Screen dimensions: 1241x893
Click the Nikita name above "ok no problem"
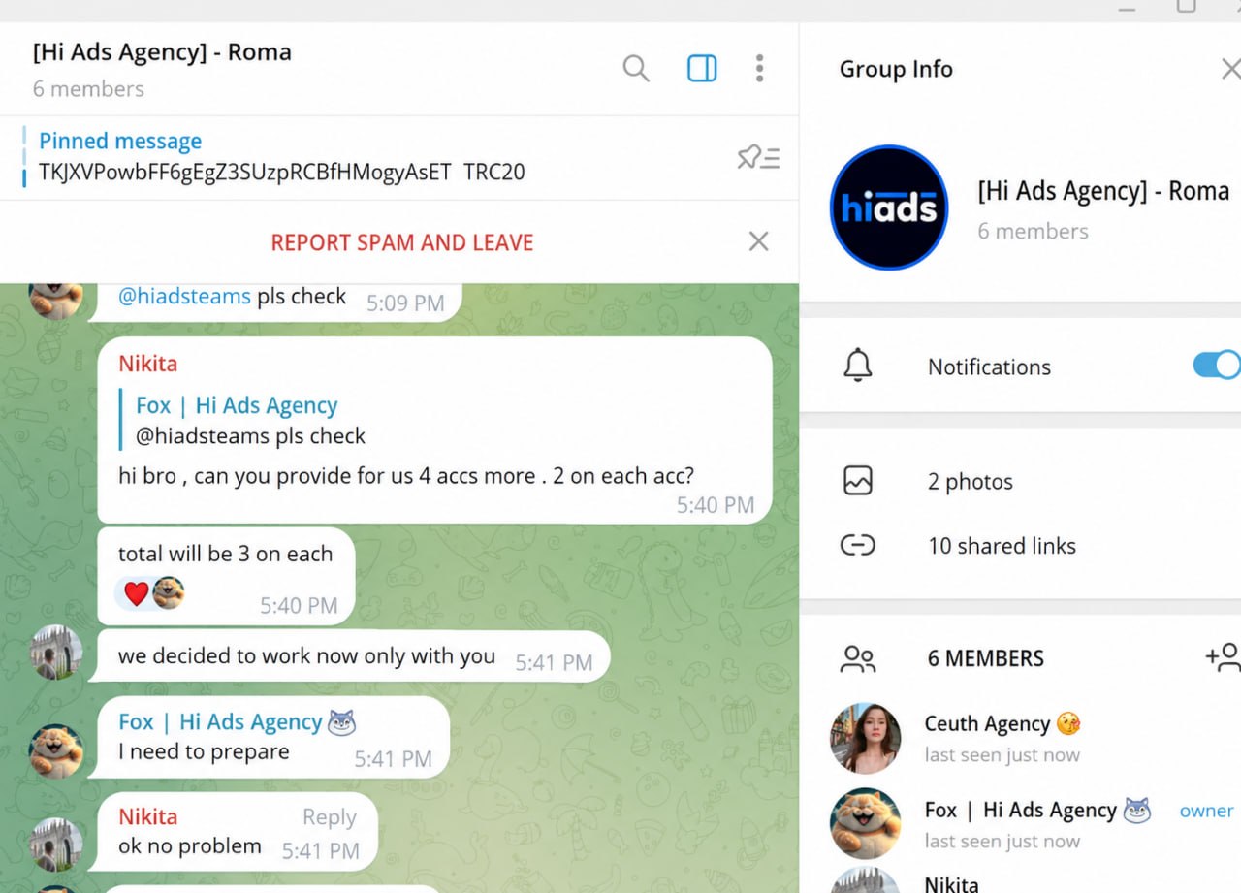pos(148,816)
